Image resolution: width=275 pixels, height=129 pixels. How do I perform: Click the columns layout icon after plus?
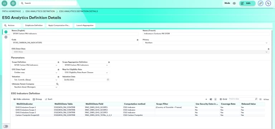click(211, 99)
